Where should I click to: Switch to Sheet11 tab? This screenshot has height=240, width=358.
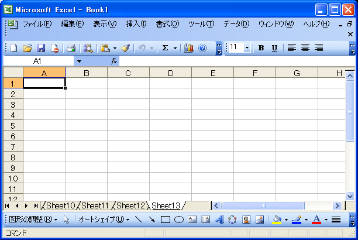click(x=95, y=205)
